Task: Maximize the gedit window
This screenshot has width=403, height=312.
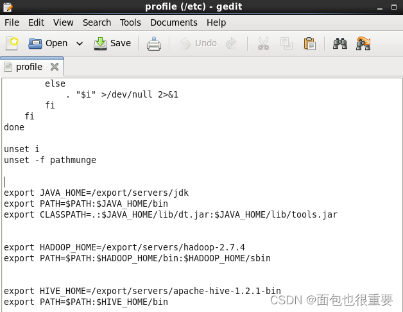Action: 394,7
